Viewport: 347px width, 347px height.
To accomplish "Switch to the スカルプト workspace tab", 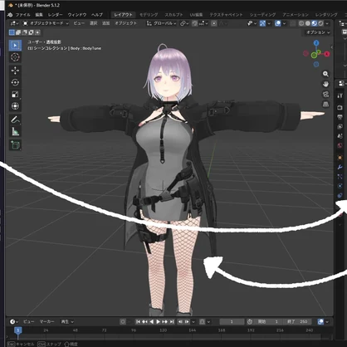I will 173,15.
